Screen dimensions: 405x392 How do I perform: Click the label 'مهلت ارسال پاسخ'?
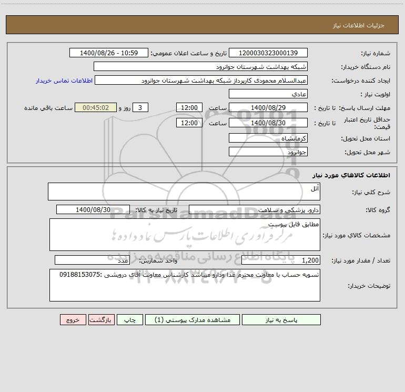pyautogui.click(x=364, y=108)
